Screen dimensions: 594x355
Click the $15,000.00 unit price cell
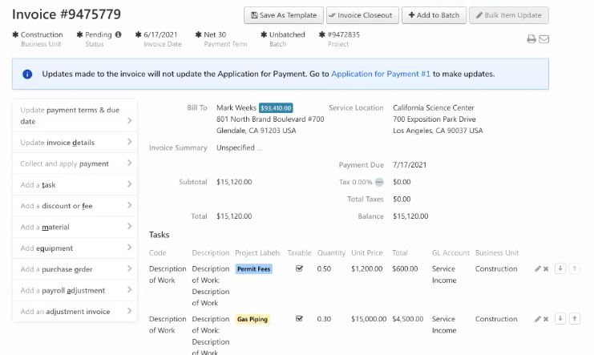tap(369, 319)
